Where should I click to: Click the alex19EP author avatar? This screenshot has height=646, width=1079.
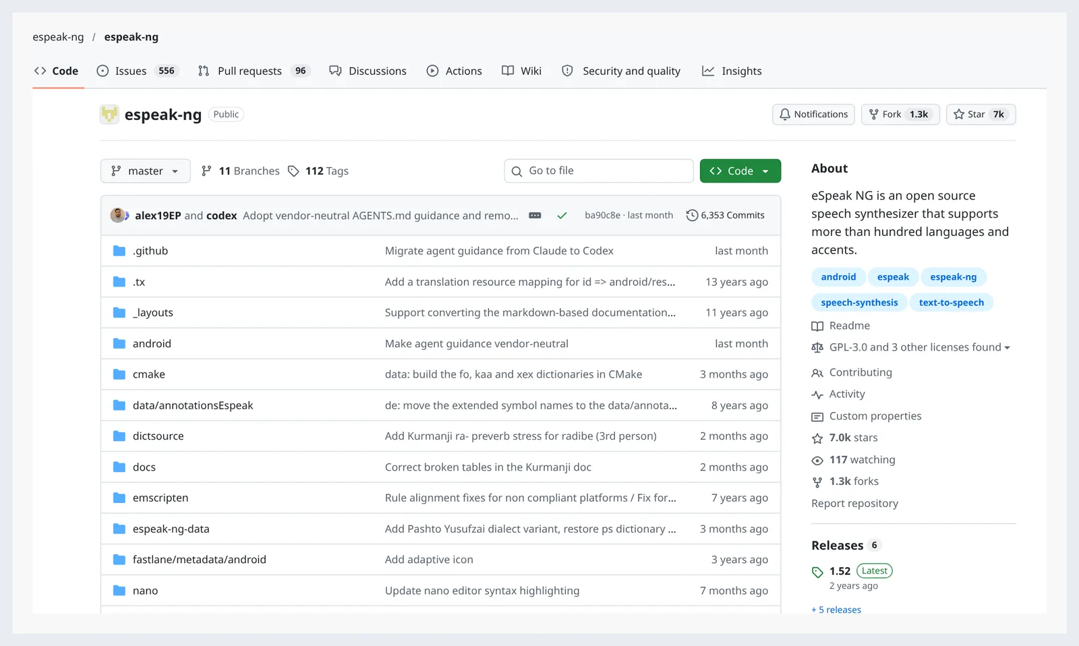click(118, 215)
